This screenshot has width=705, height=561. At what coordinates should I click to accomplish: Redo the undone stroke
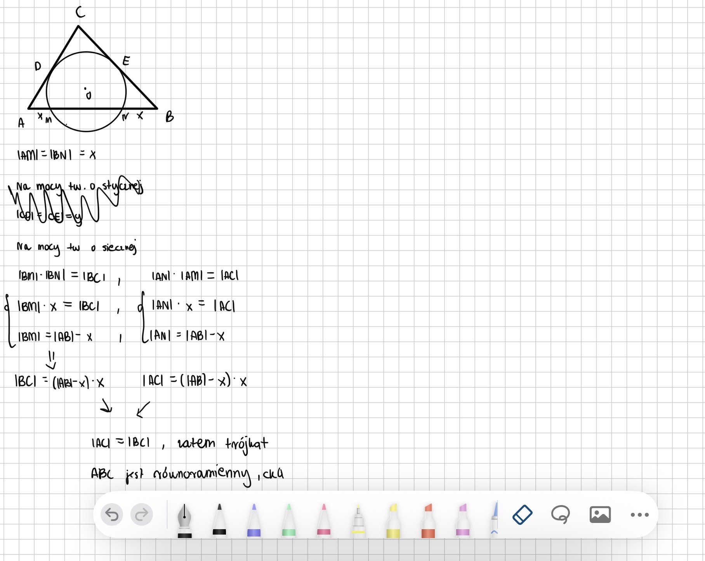coord(142,515)
